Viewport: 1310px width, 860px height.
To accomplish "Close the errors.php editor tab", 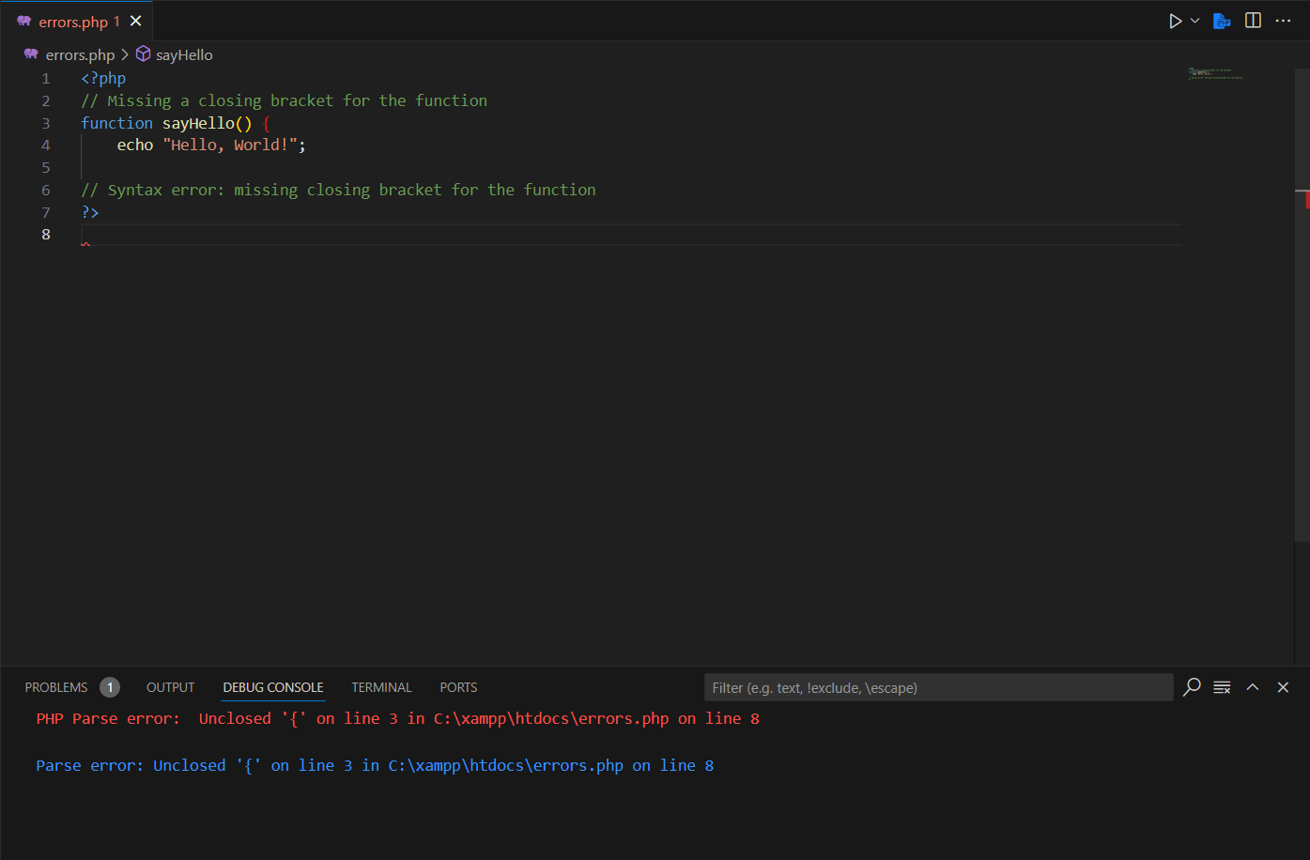I will pyautogui.click(x=135, y=21).
